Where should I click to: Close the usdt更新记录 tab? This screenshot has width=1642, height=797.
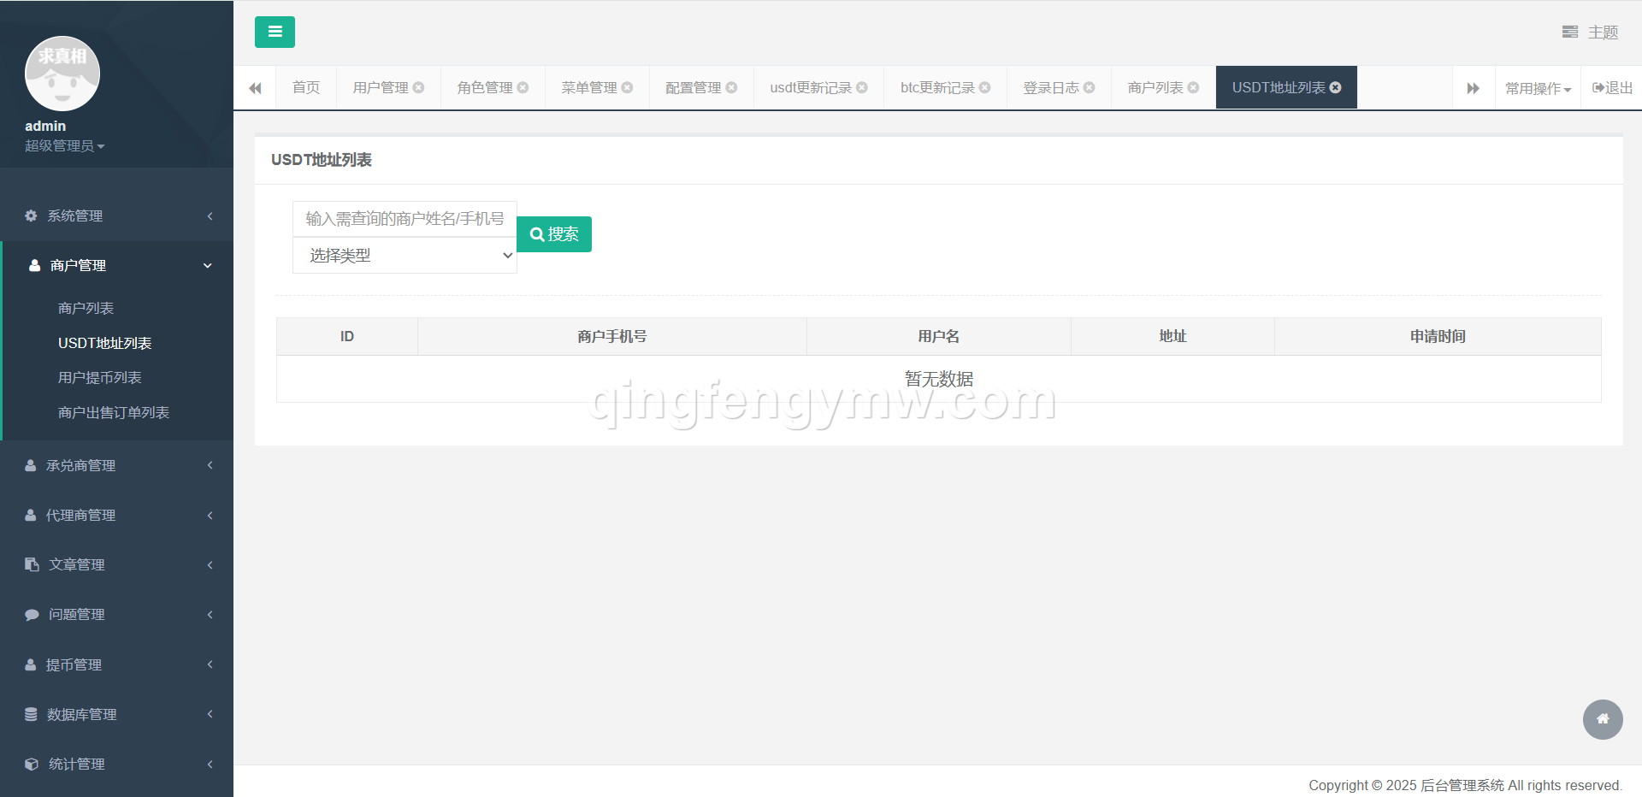point(862,87)
